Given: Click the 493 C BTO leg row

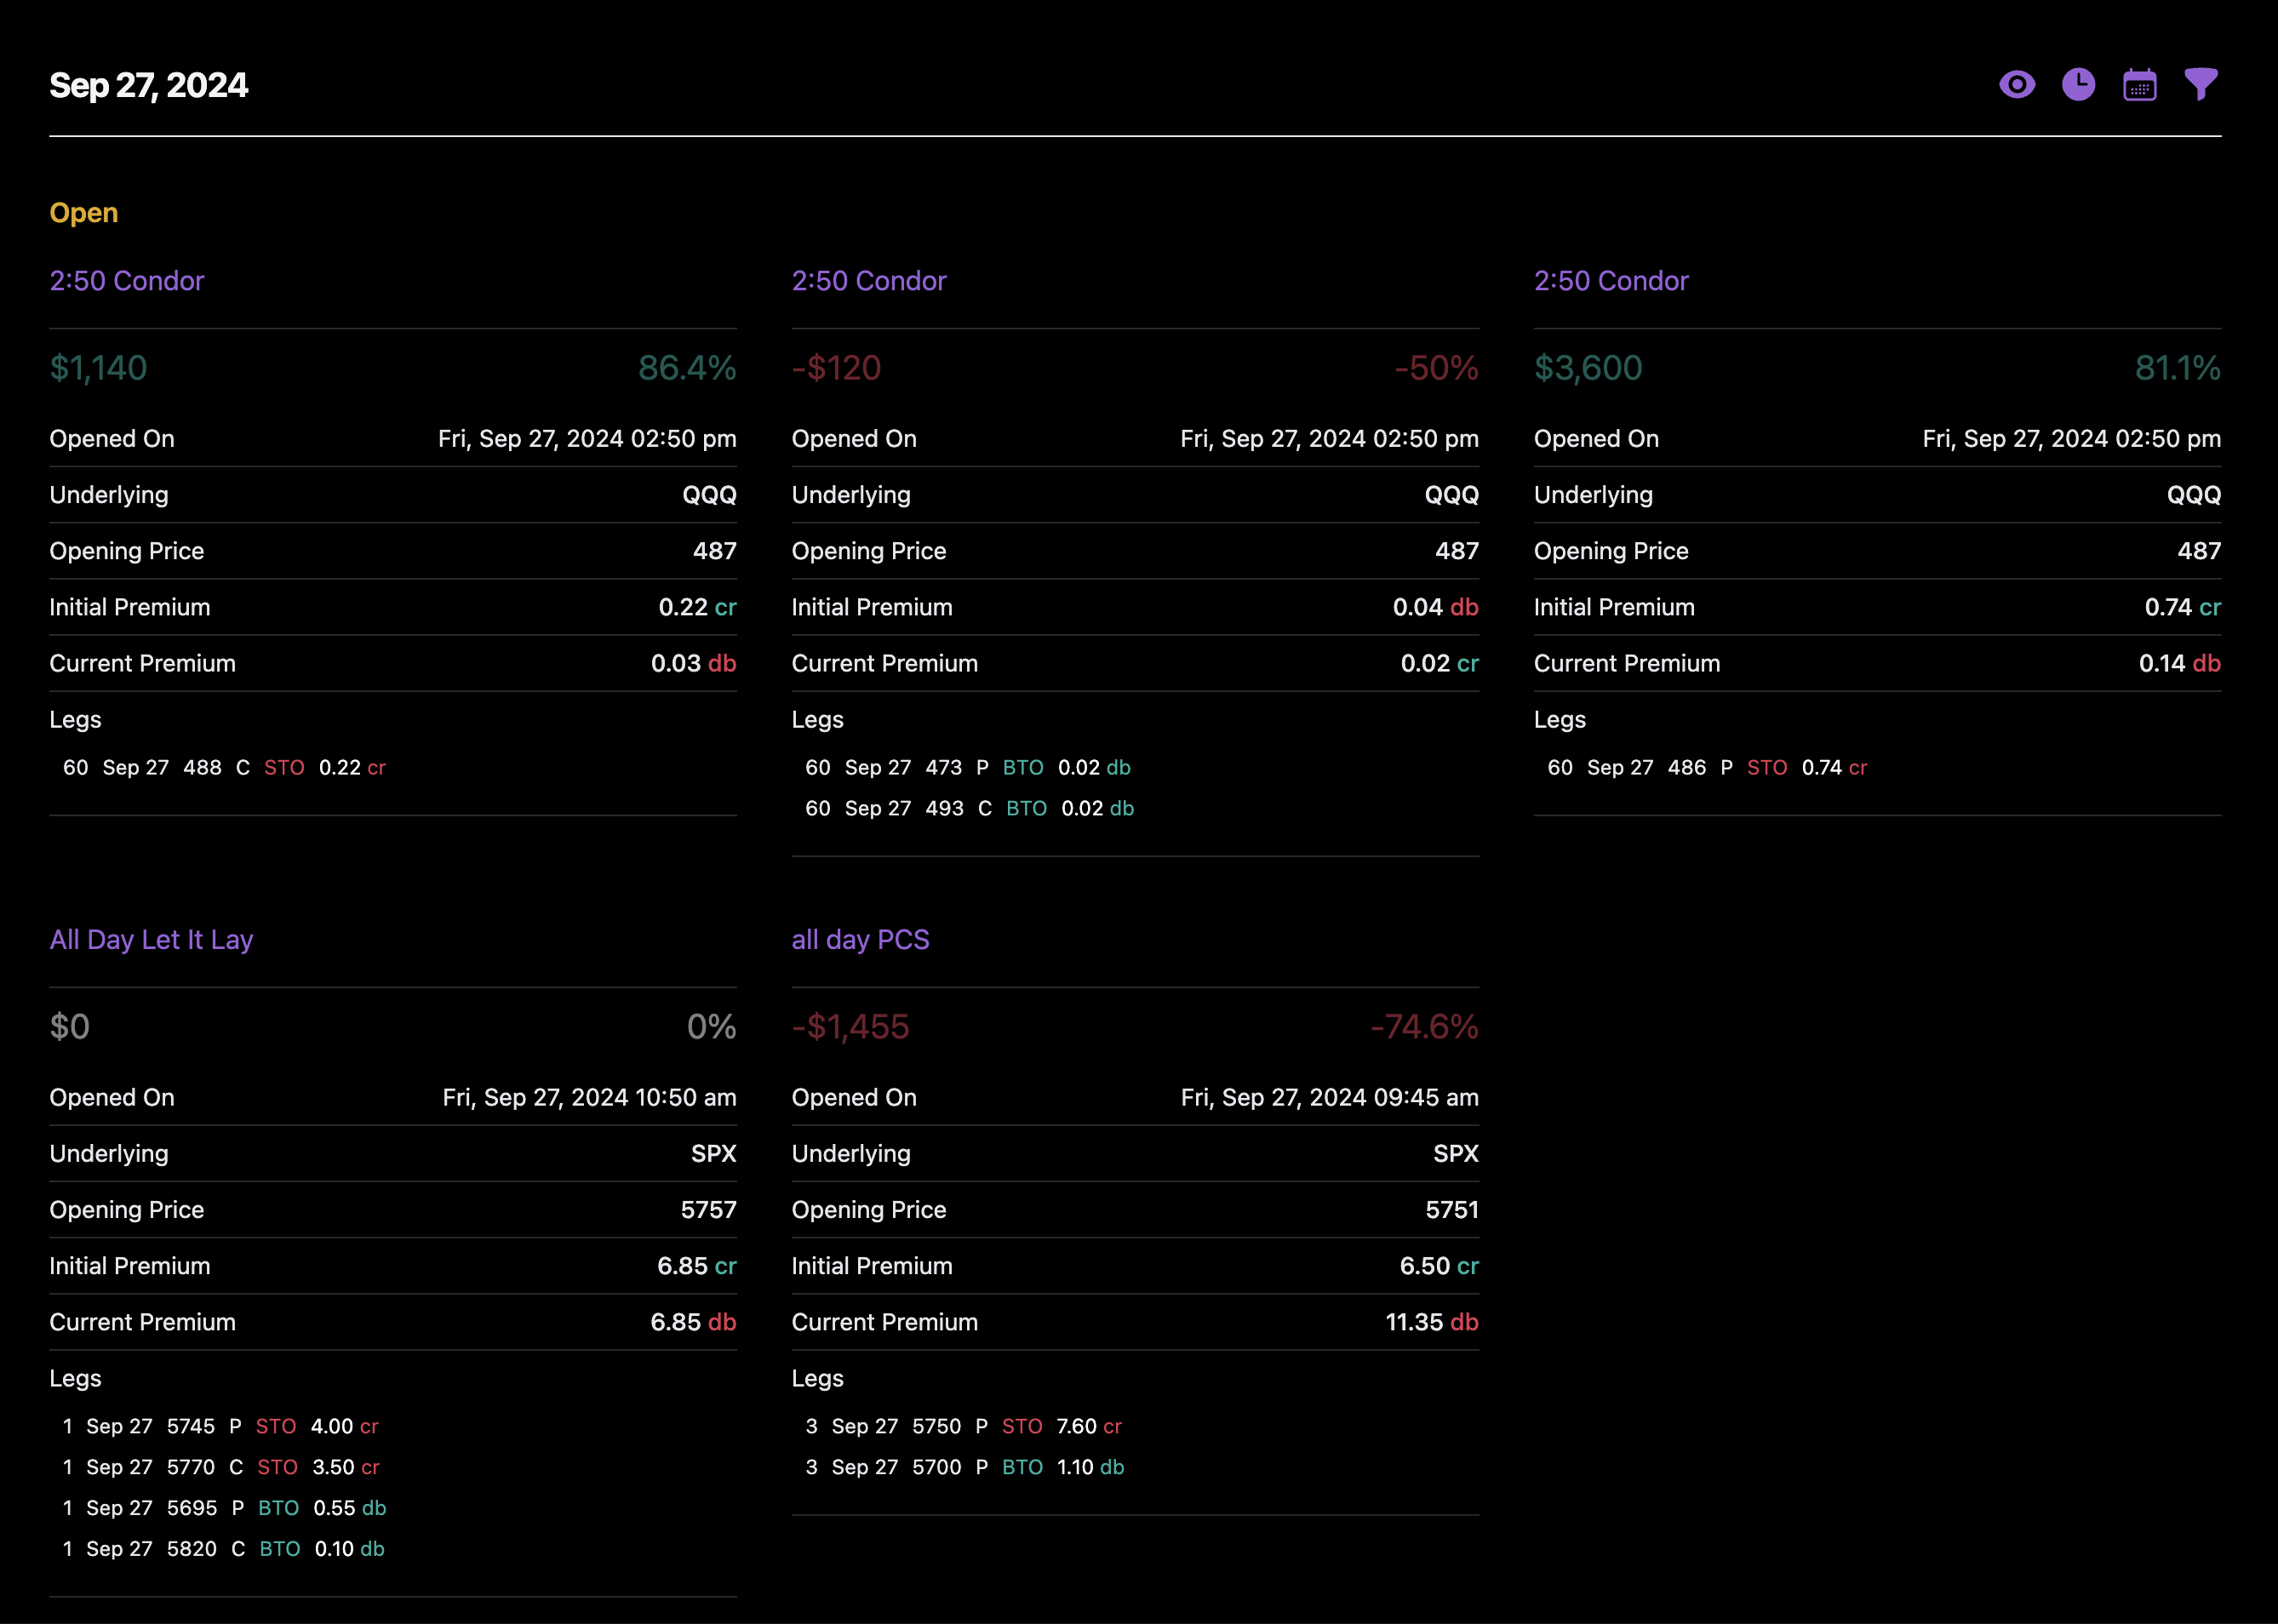Looking at the screenshot, I should 969,809.
